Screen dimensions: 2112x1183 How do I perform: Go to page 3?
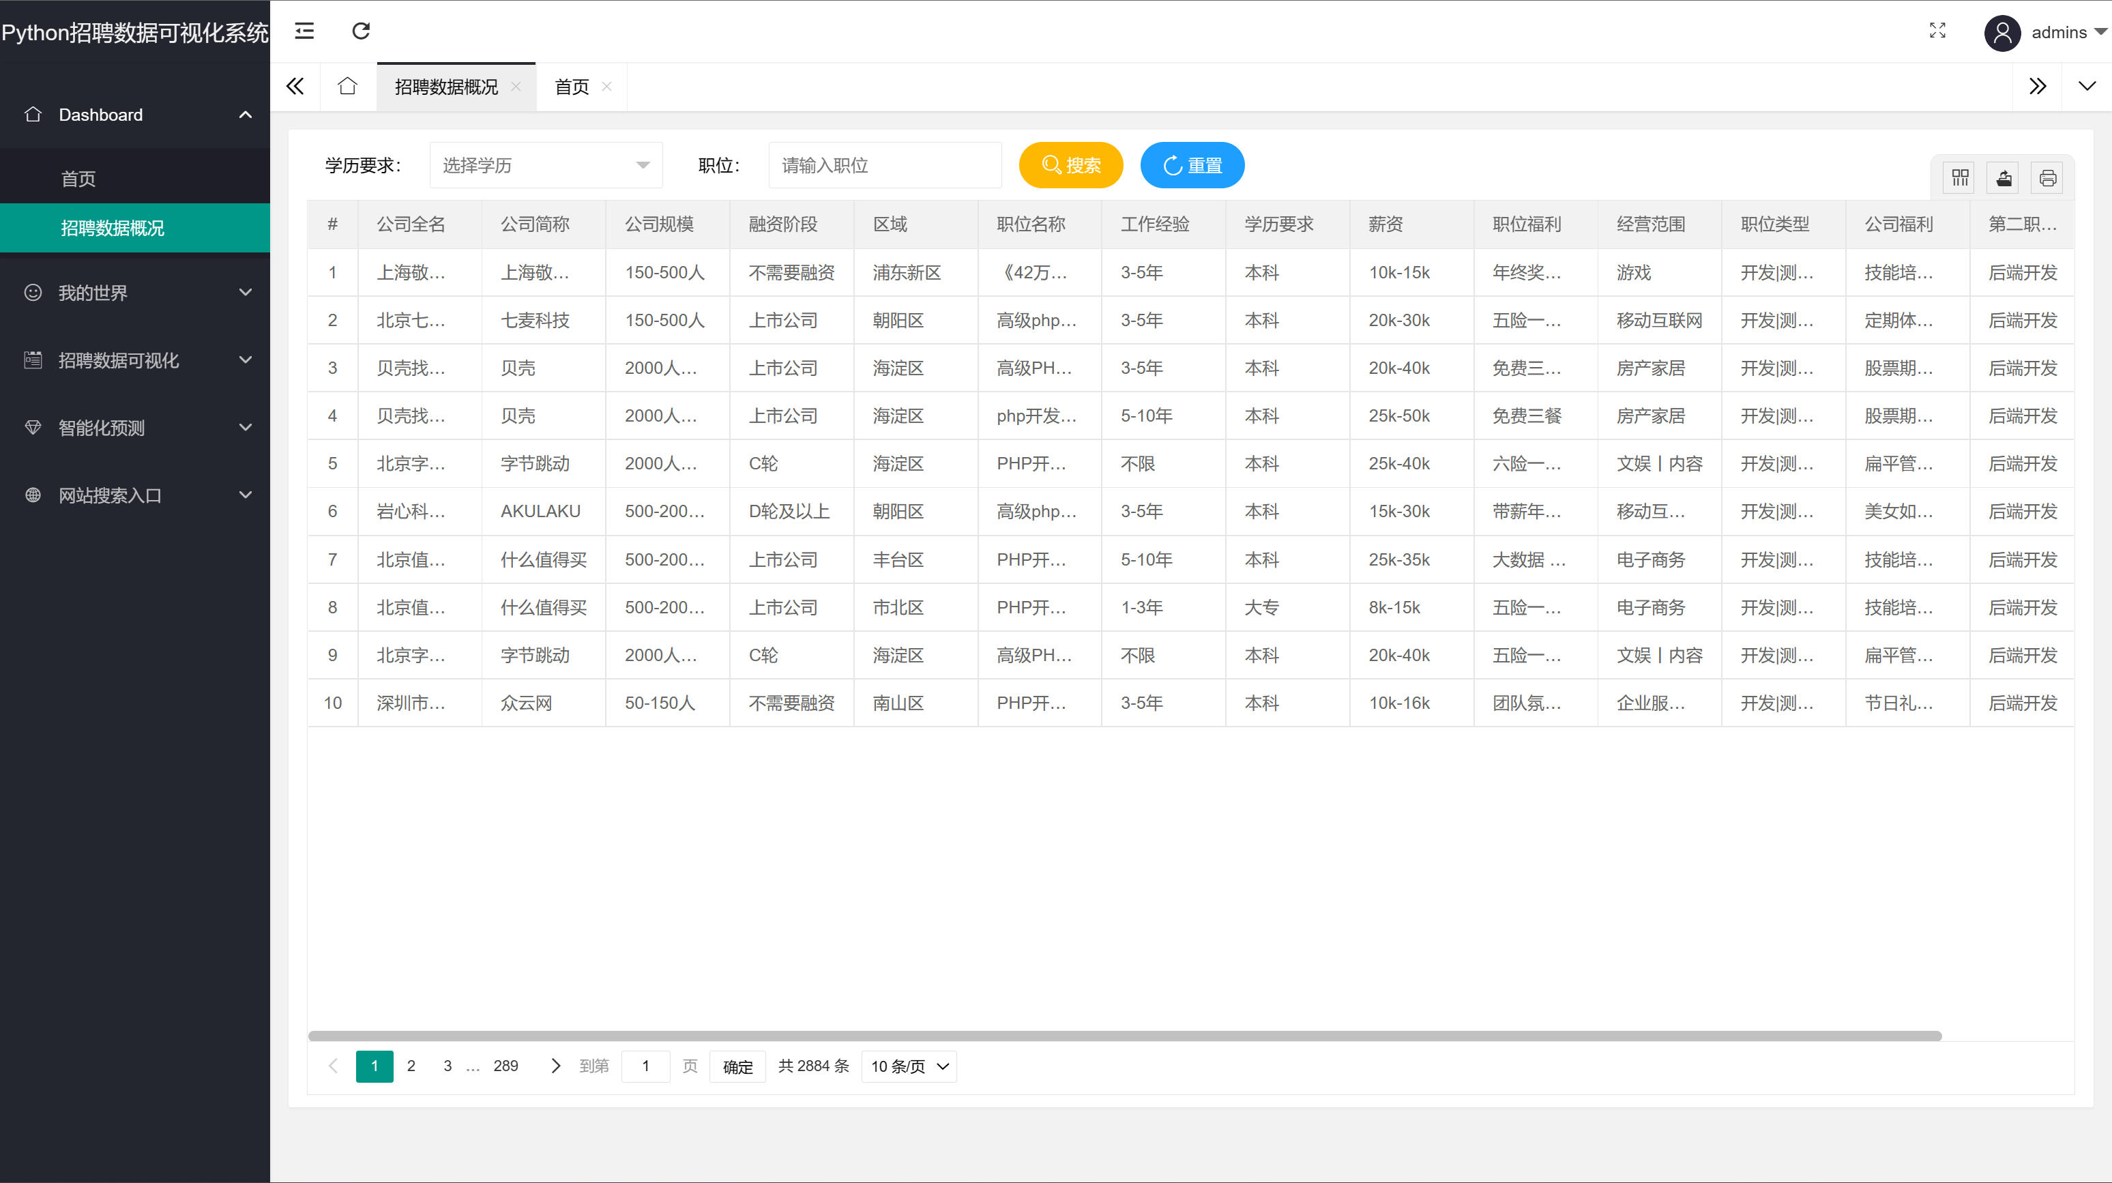click(448, 1066)
